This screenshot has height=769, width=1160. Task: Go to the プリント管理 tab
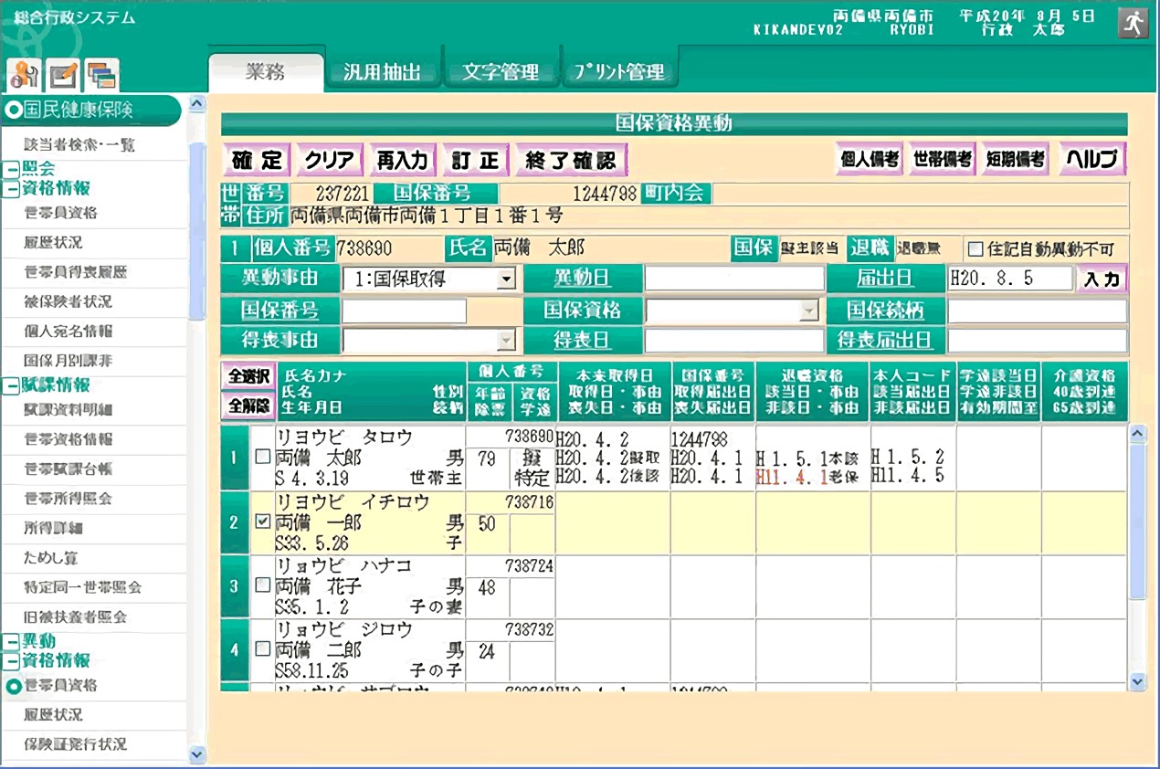618,73
